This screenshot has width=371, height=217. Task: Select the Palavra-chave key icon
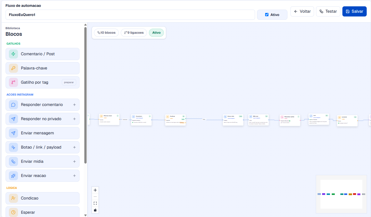[x=13, y=68]
